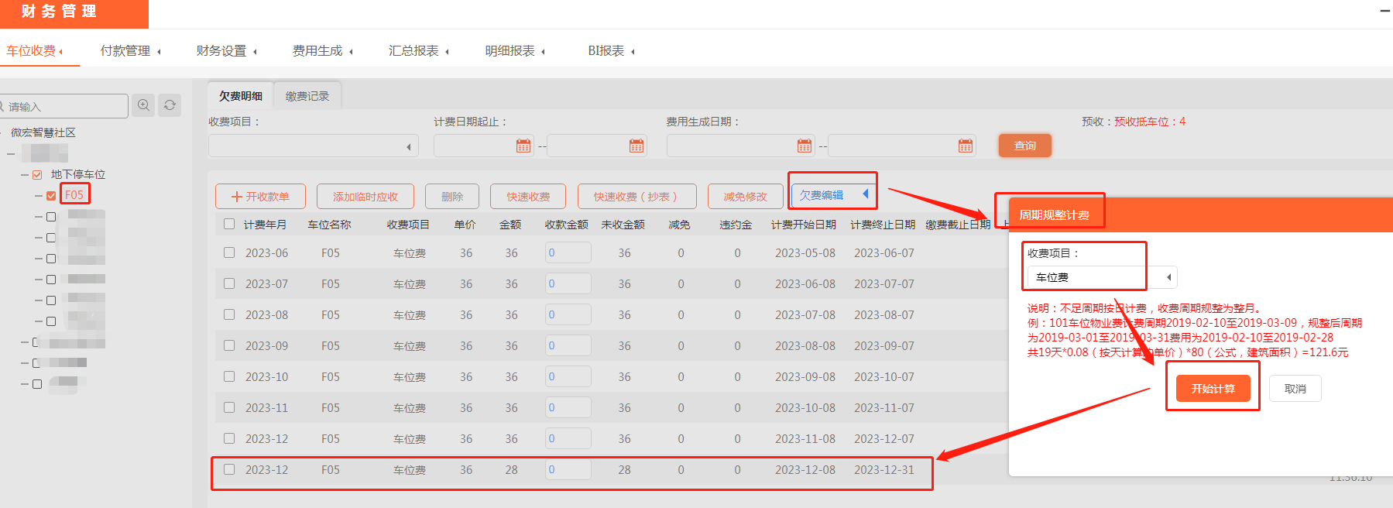This screenshot has height=508, width=1393.
Task: Select the 微宏智慧社区 tree root
Action: coord(43,132)
